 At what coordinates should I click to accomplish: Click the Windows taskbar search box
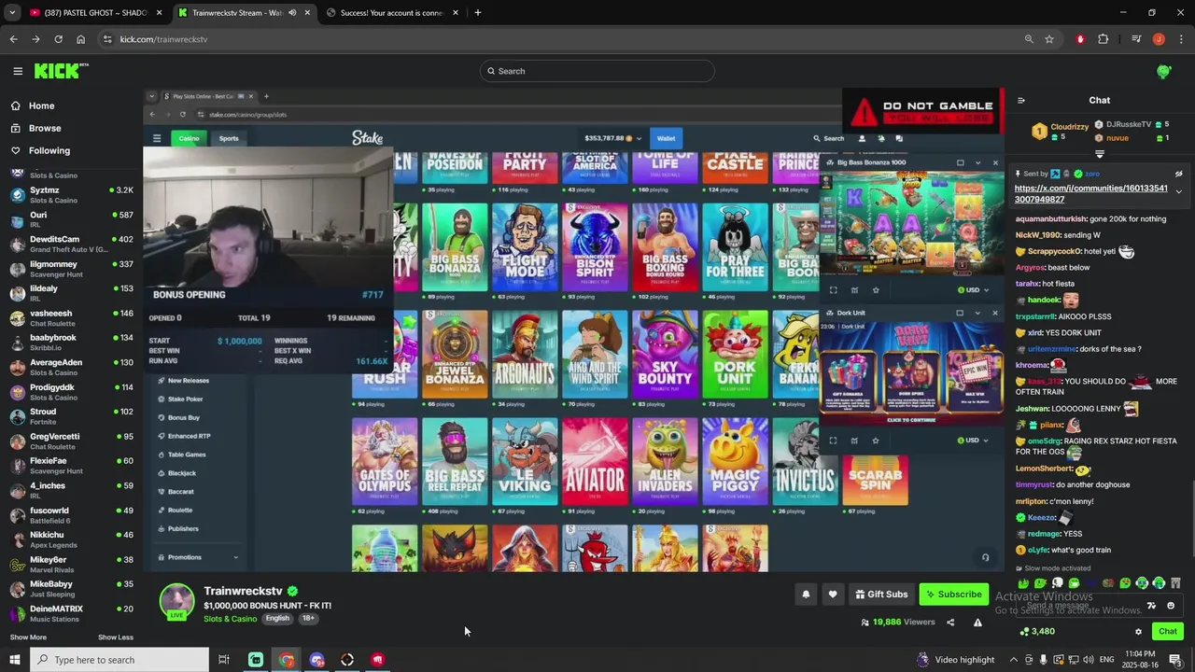tap(119, 660)
